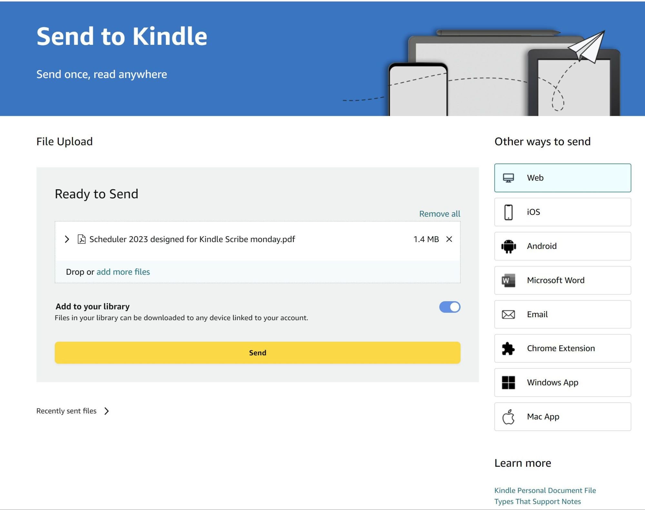
Task: Click the iOS phone icon
Action: 509,212
